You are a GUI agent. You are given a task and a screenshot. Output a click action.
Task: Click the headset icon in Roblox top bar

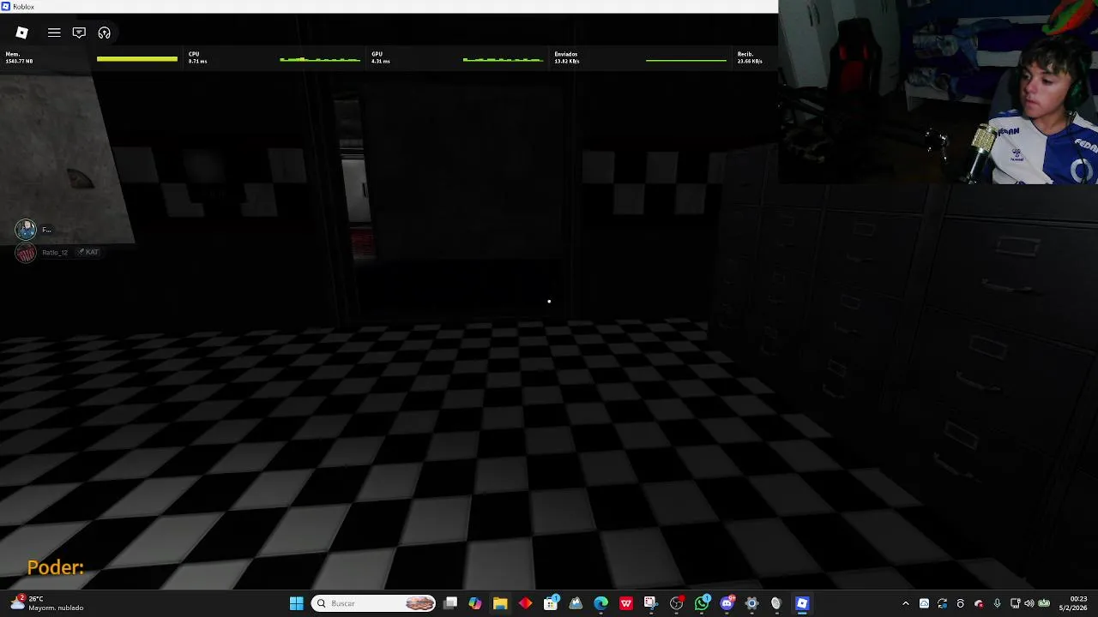104,33
